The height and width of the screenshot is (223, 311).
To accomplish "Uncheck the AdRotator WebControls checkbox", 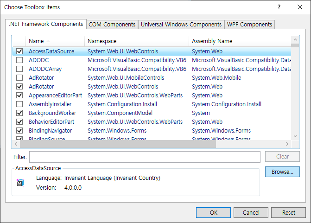I will point(19,87).
